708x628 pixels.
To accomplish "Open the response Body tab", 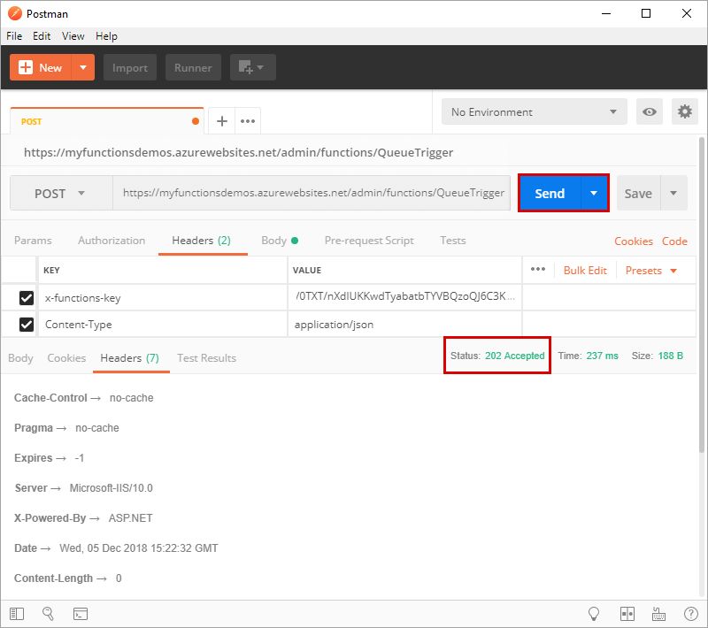I will pos(20,357).
